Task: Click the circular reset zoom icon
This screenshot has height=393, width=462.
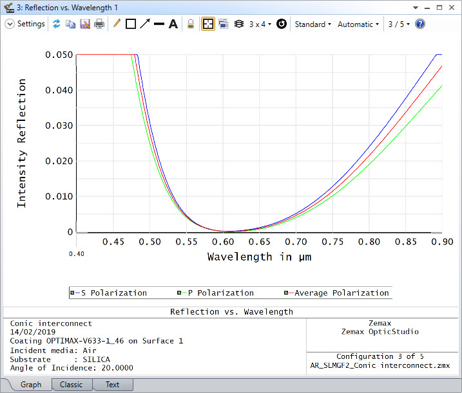Action: click(x=282, y=24)
